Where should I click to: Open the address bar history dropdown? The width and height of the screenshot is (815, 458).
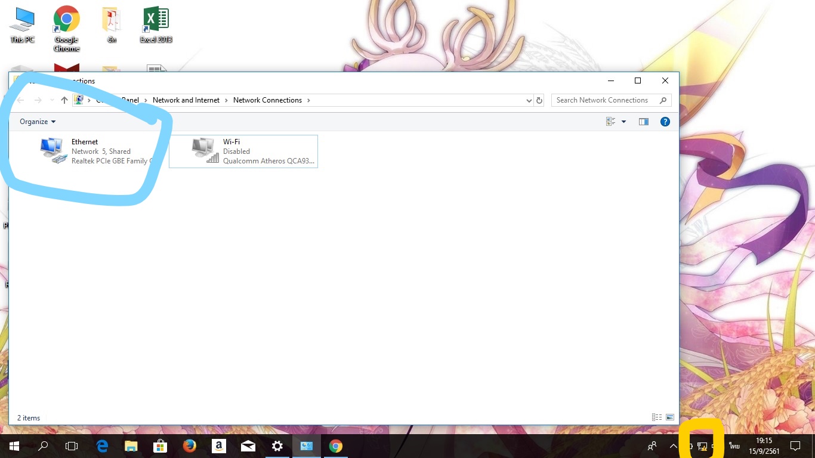point(529,100)
